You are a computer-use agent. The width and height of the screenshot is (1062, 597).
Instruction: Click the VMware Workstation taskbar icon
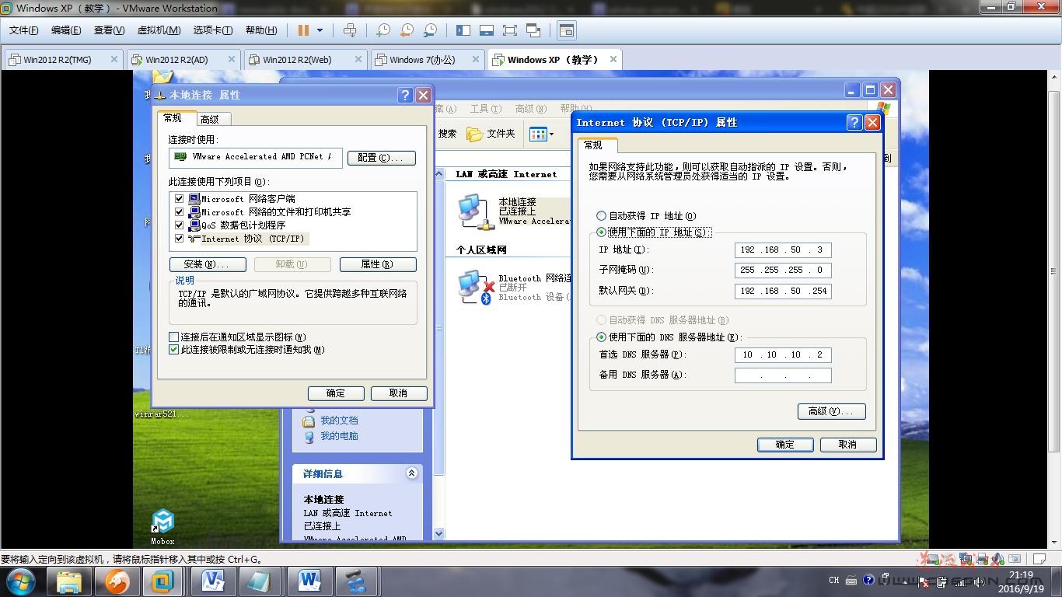pos(164,581)
